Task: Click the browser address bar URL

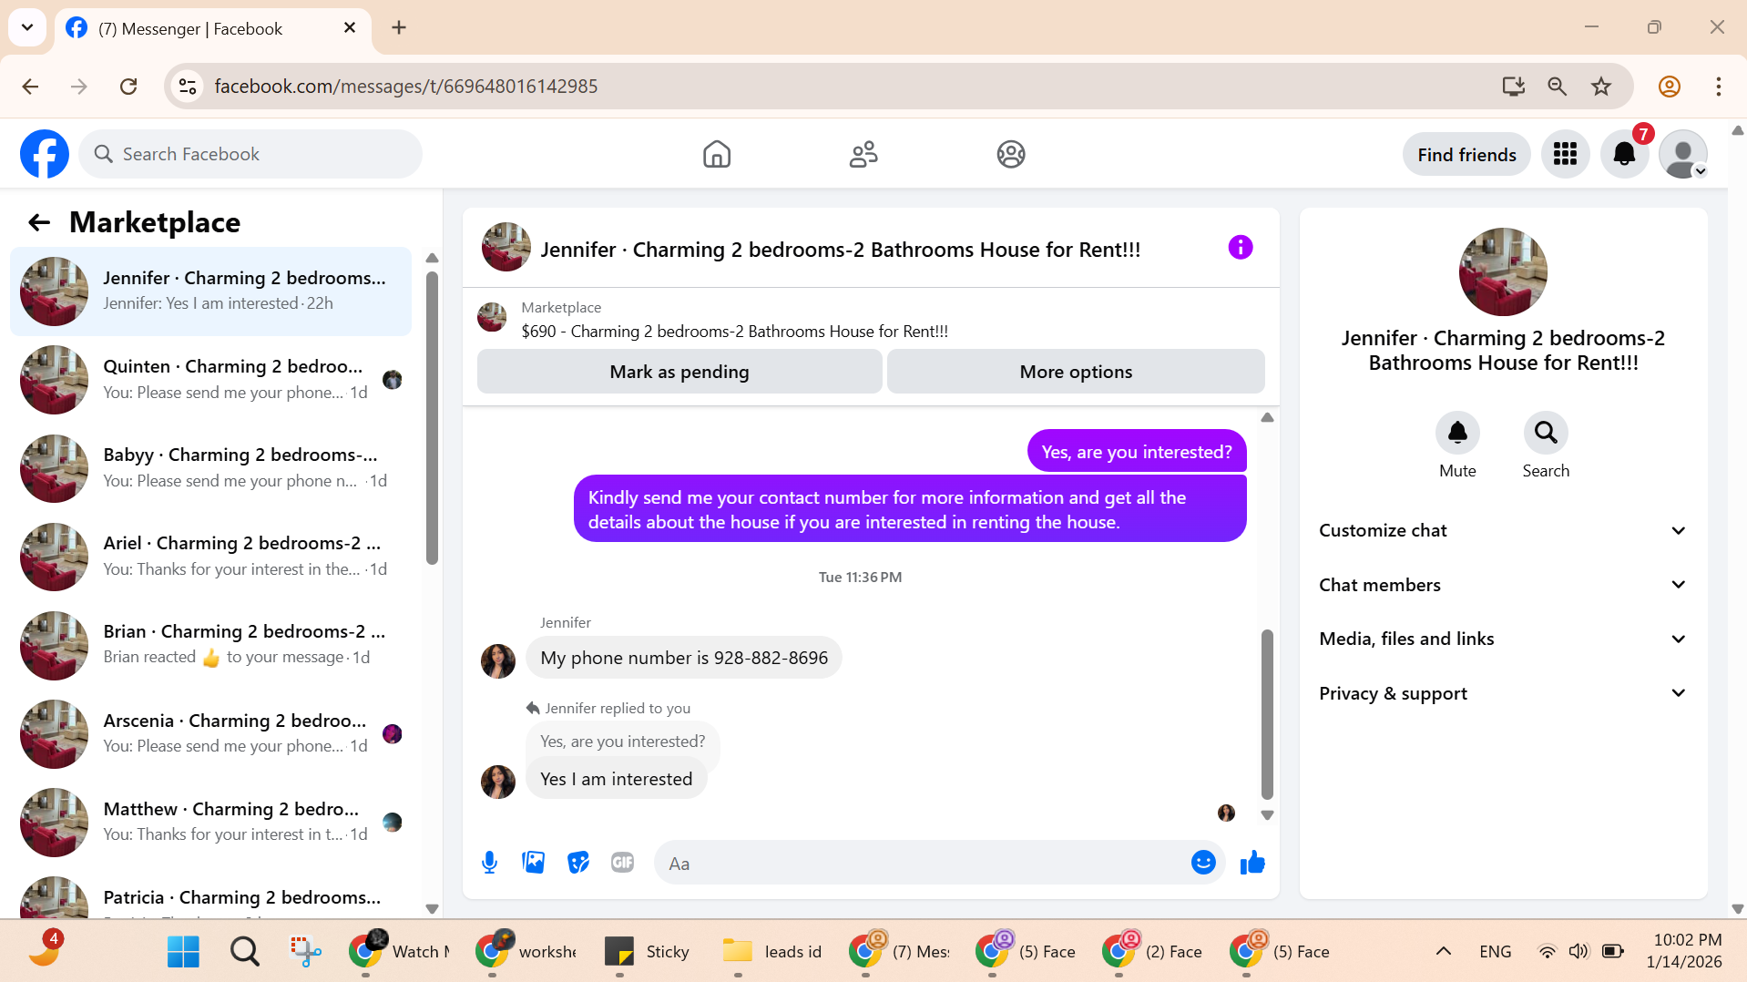Action: (x=405, y=87)
